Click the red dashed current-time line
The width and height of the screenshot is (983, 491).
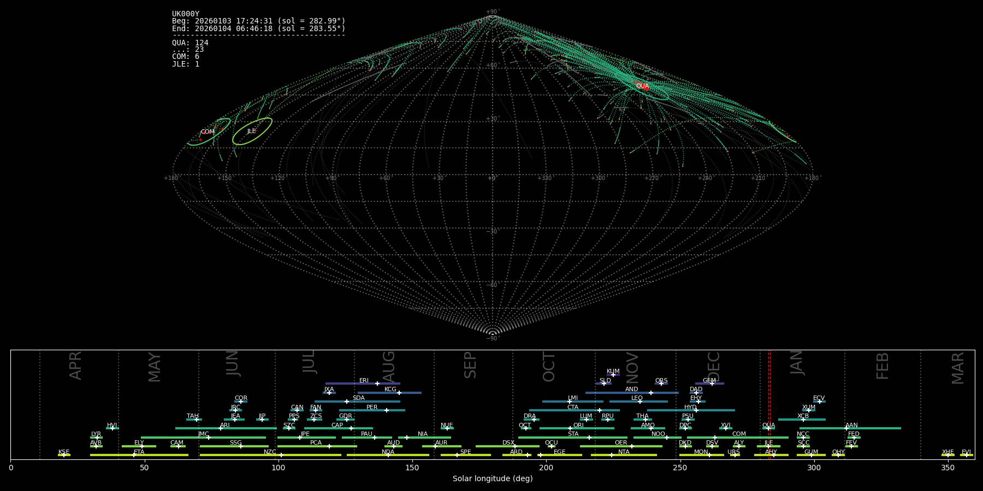tap(769, 404)
